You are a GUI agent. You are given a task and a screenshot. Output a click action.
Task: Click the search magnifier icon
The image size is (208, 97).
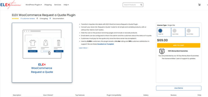(141, 5)
